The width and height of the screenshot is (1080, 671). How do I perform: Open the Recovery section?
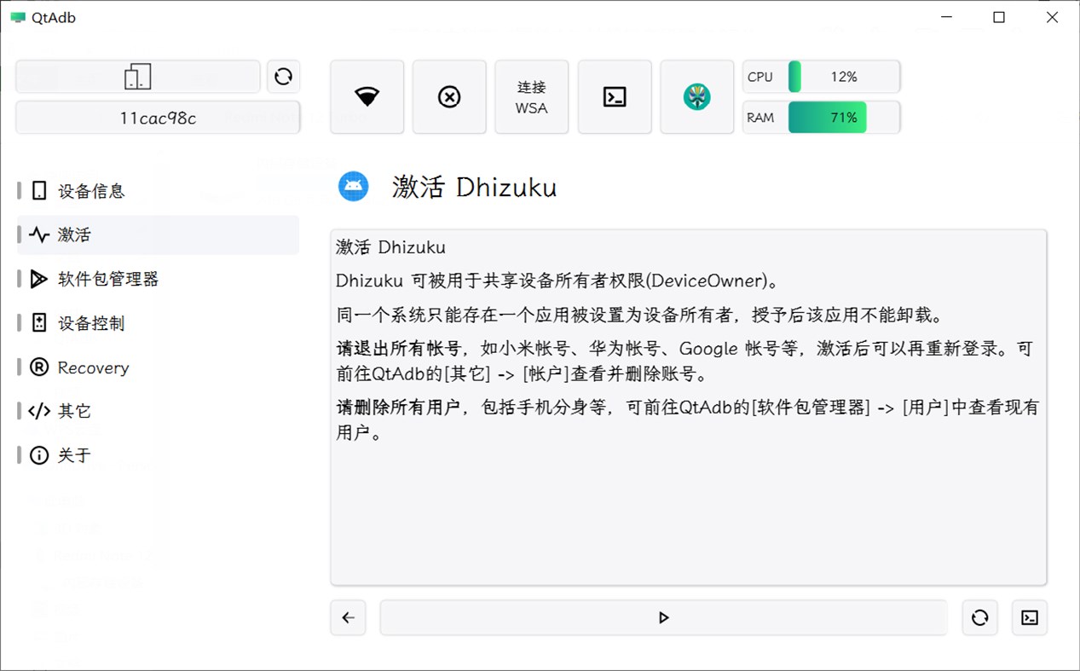[158, 367]
